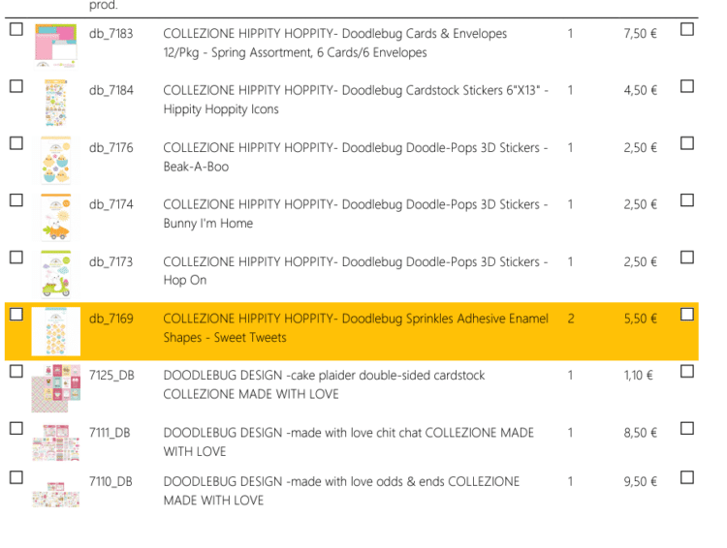
Task: Select left checkbox of db_7184 stickers
Action: click(x=16, y=86)
